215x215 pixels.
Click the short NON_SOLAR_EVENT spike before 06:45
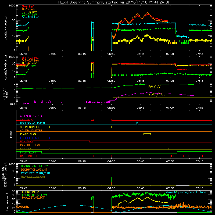pos(137,123)
